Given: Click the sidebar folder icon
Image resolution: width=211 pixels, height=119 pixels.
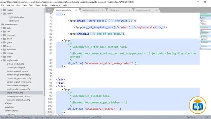Looking at the screenshot, I should (x=4, y=14).
